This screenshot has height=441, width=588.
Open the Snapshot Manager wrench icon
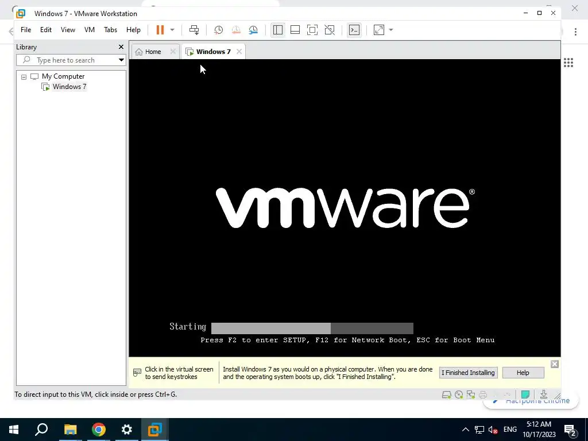[253, 30]
